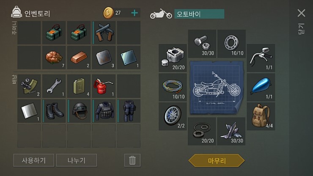Click the yellow 마무리 finish button

click(x=217, y=160)
